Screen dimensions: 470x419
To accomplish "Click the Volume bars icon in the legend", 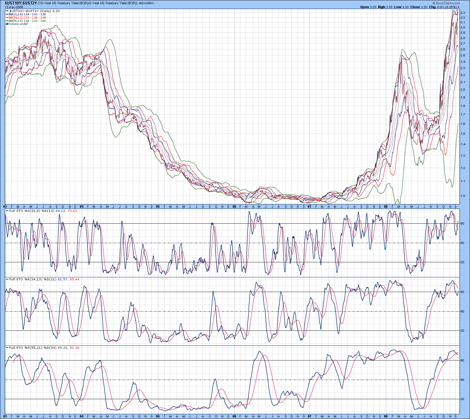I will [7, 24].
